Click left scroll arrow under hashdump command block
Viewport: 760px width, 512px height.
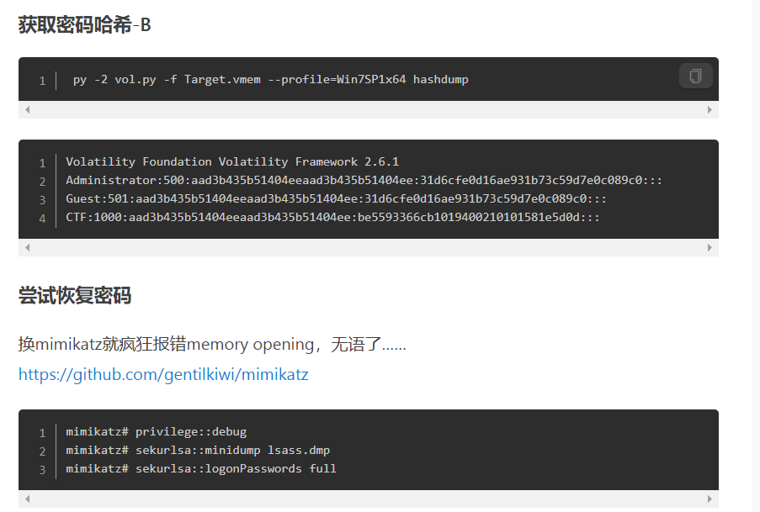pyautogui.click(x=28, y=110)
